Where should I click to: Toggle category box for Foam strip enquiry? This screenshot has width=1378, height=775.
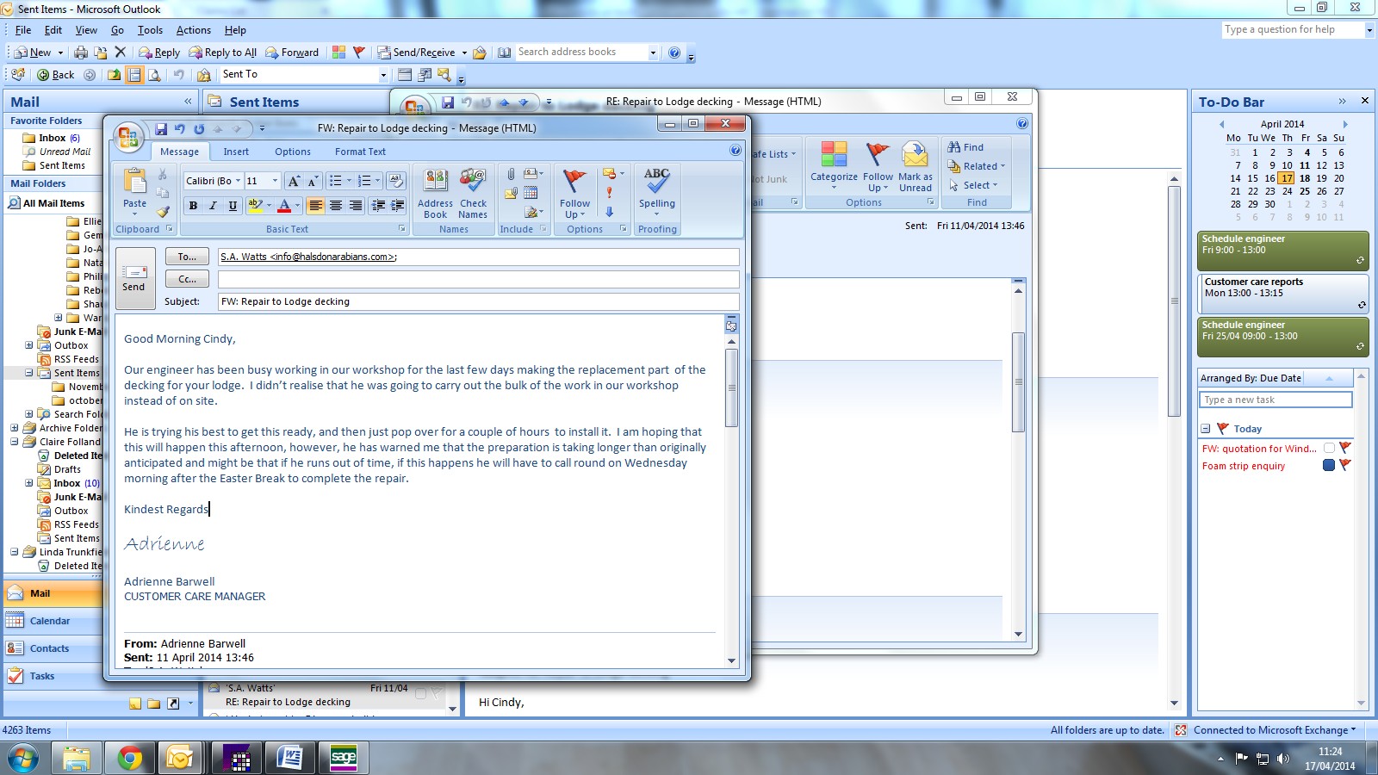[x=1329, y=466]
